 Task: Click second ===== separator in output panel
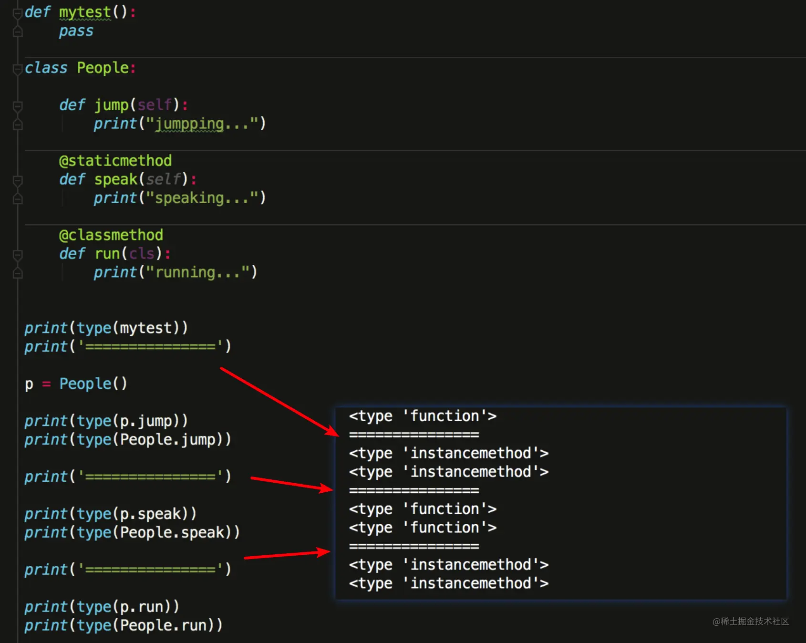coord(414,491)
